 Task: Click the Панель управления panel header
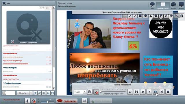[122, 85]
